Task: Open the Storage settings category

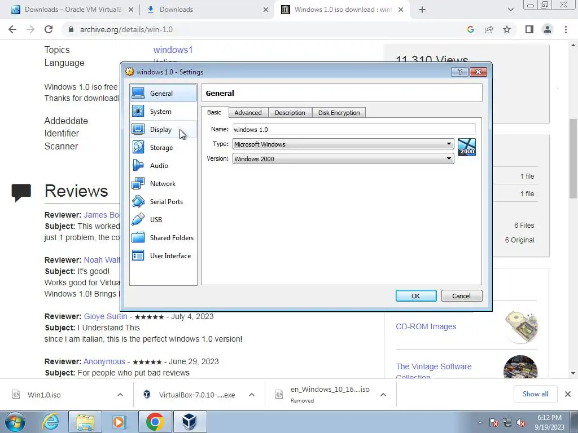Action: (163, 147)
